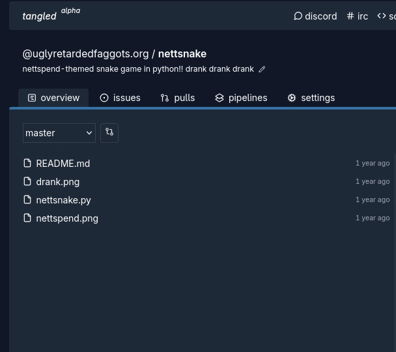Go to tangled home via logo
Viewport: 396px width, 352px height.
click(x=40, y=16)
